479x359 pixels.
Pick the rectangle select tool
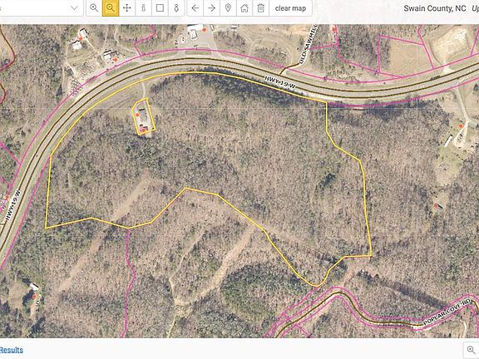(160, 8)
